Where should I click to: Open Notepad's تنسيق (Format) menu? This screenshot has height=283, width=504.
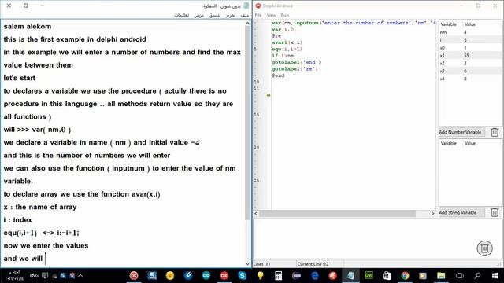(215, 15)
